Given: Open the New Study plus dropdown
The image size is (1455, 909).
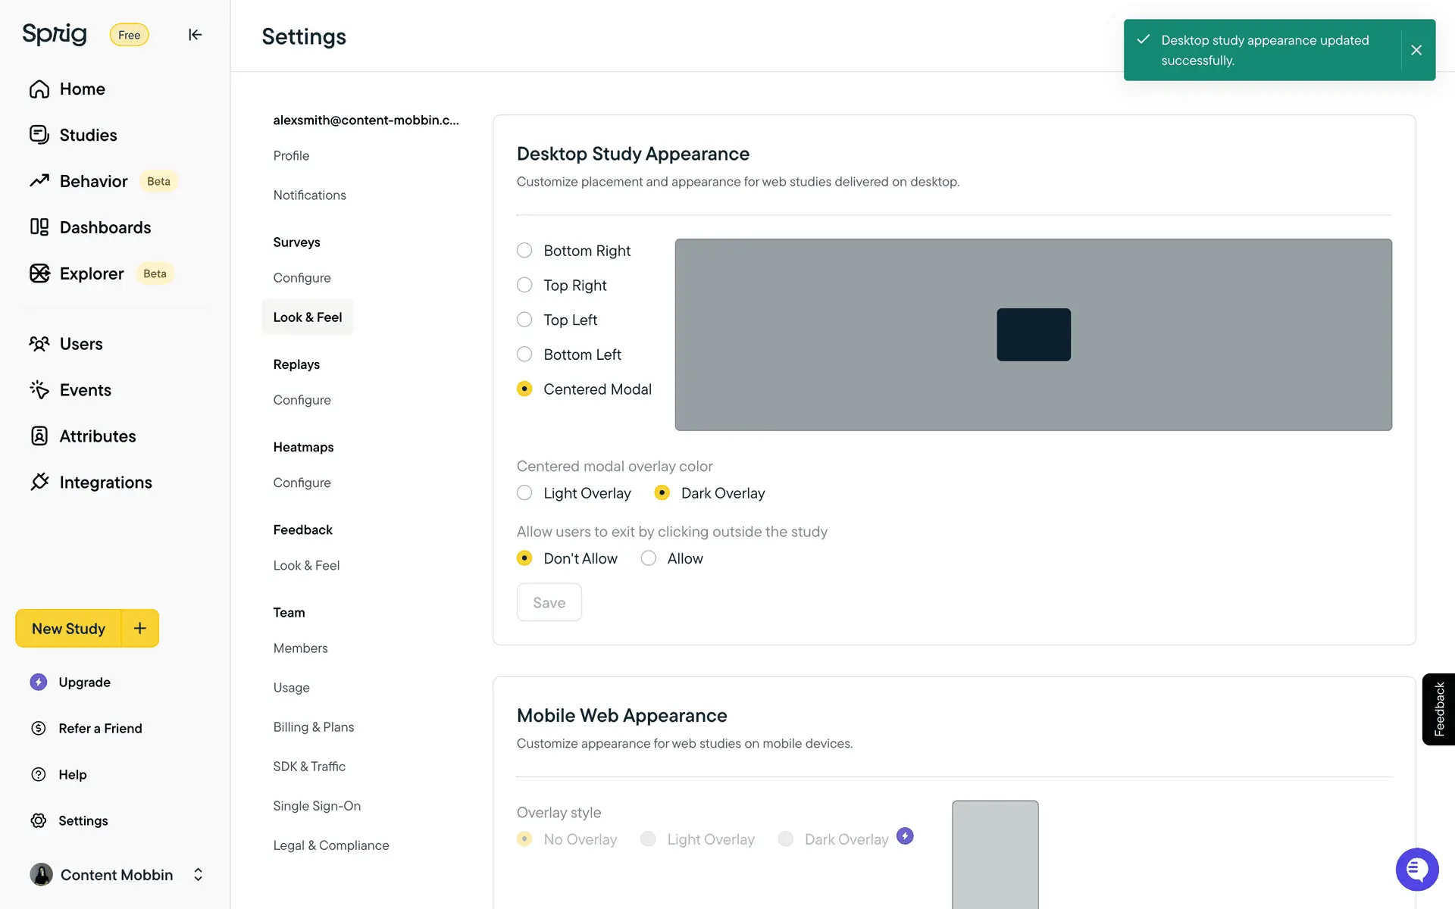Looking at the screenshot, I should pyautogui.click(x=140, y=628).
